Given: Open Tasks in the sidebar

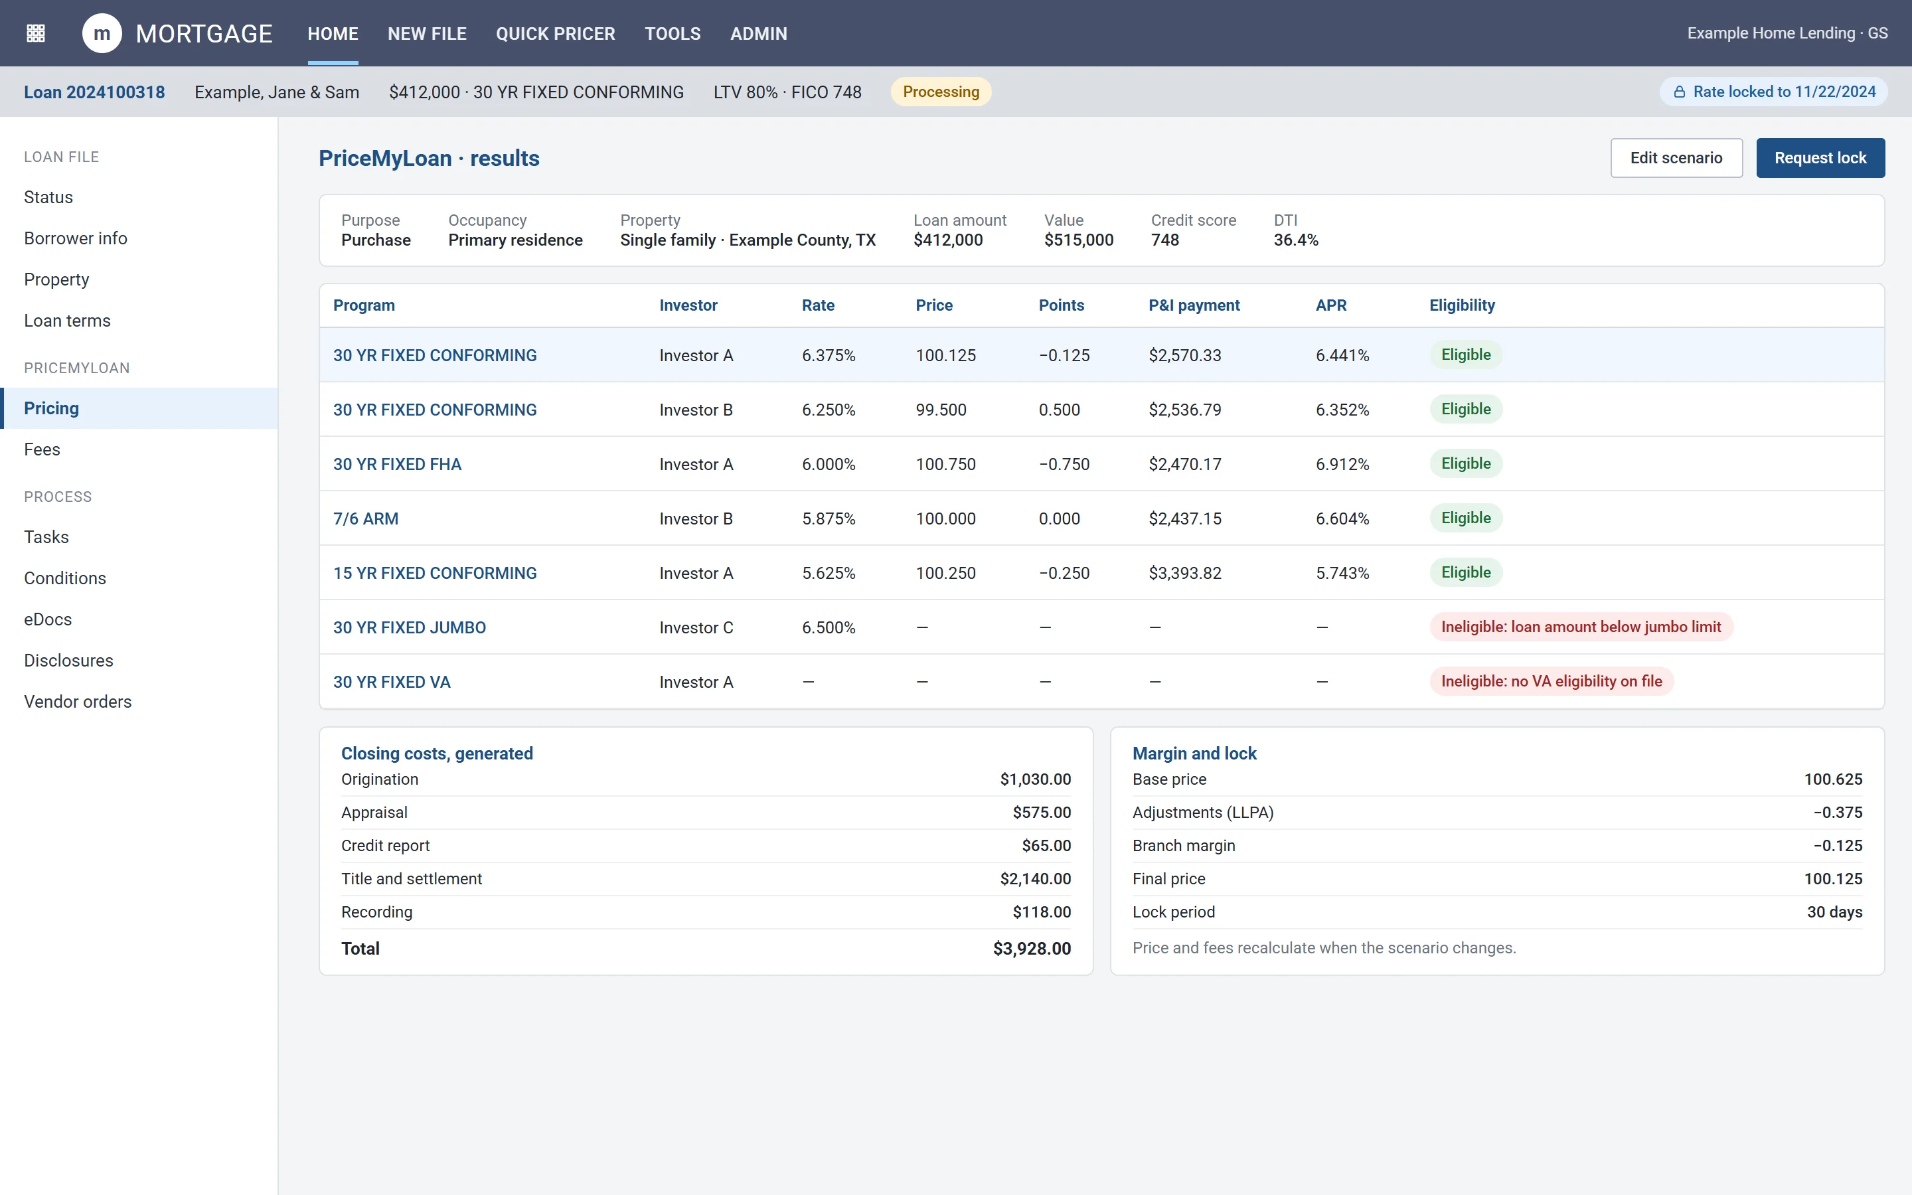Looking at the screenshot, I should 139,536.
